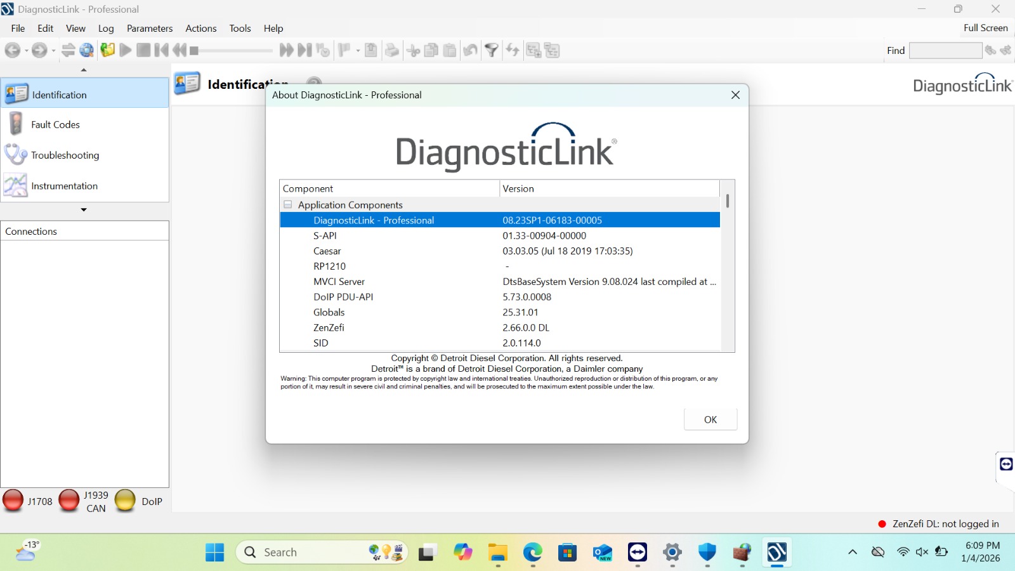Click the upload document toolbar icon
Image resolution: width=1015 pixels, height=571 pixels.
[x=371, y=50]
